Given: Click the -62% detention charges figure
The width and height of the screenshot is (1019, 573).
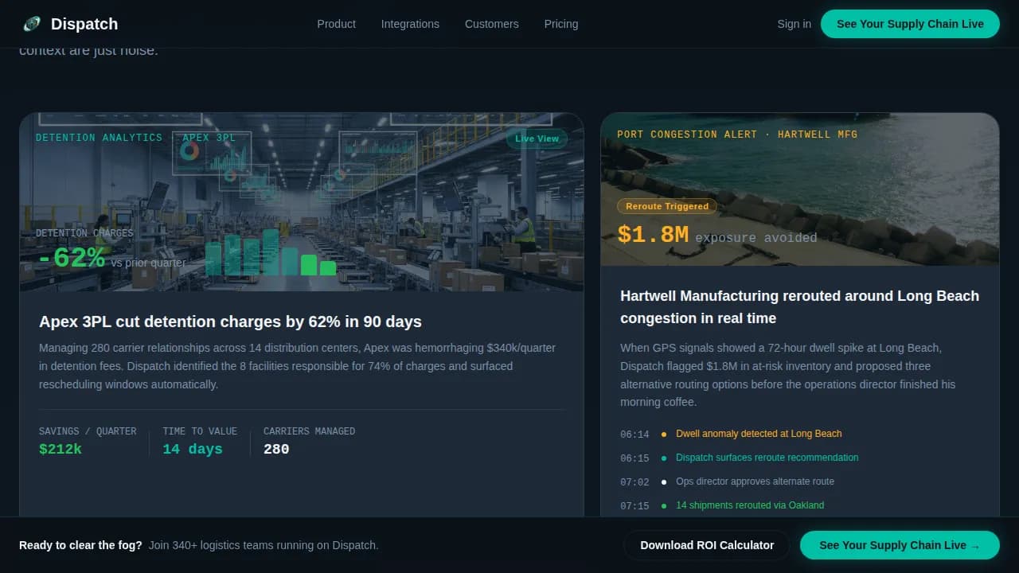Looking at the screenshot, I should coord(71,258).
